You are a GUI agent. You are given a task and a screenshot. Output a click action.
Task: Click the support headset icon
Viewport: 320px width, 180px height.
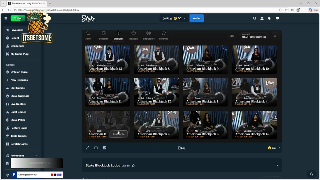pyautogui.click(x=311, y=174)
